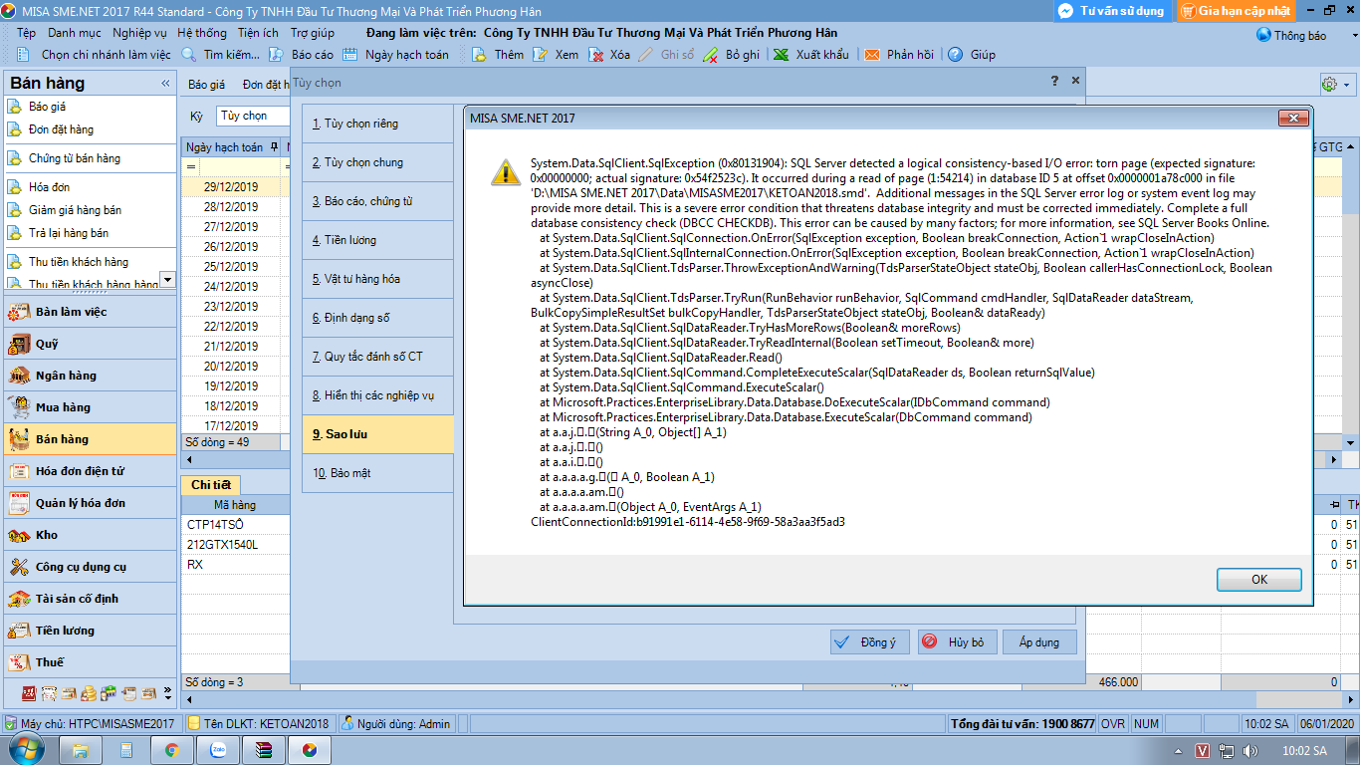Image resolution: width=1360 pixels, height=765 pixels.
Task: Open the Hóa đơn điện tử module
Action: (x=91, y=471)
